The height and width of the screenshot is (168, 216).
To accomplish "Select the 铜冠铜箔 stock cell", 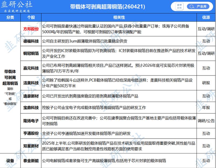I will pos(31,53).
